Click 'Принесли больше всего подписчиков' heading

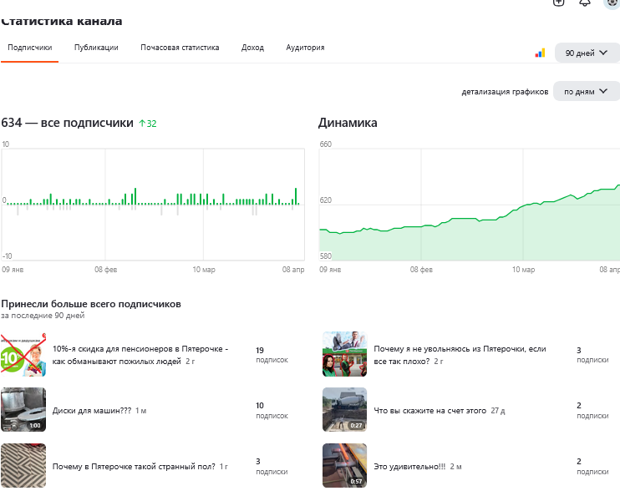click(91, 304)
